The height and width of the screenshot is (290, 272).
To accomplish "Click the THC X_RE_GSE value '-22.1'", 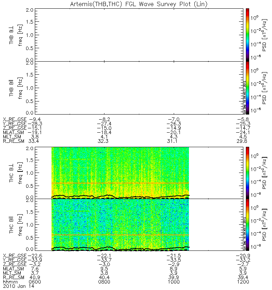I will pos(104,256).
